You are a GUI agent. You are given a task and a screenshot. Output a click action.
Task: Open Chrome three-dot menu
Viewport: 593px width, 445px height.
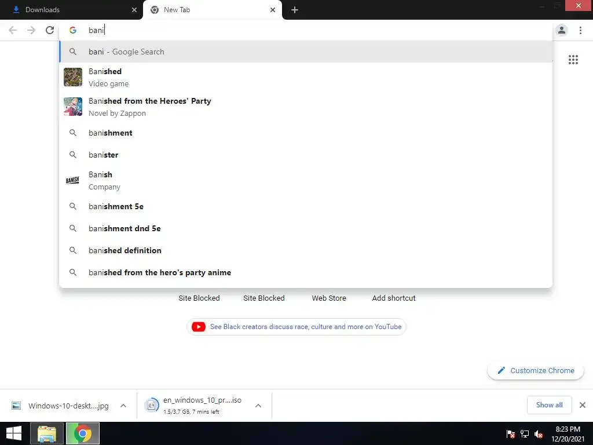(x=580, y=30)
